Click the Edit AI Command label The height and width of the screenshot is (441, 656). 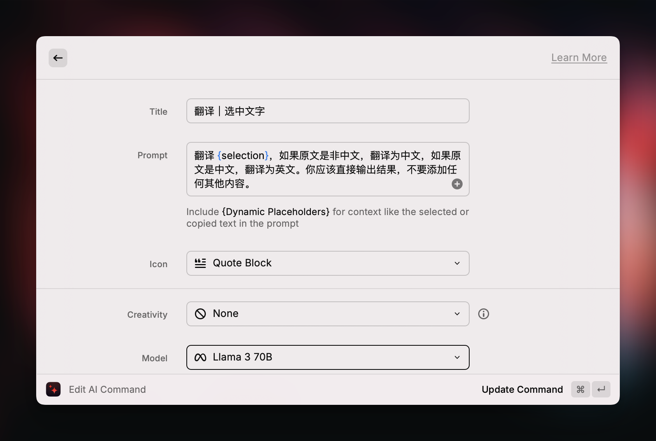pyautogui.click(x=107, y=389)
